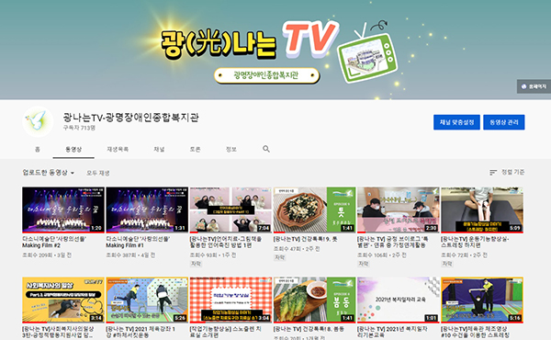
Task: Click the channel search magnifier icon
Action: (266, 149)
